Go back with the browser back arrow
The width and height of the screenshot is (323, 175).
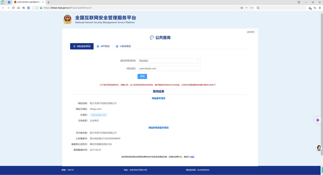coord(3,8)
